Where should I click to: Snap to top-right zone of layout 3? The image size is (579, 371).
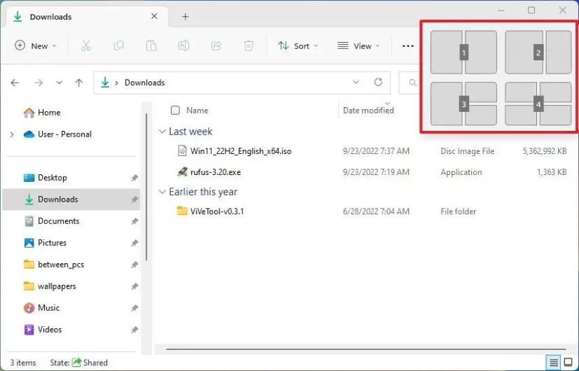(x=481, y=92)
